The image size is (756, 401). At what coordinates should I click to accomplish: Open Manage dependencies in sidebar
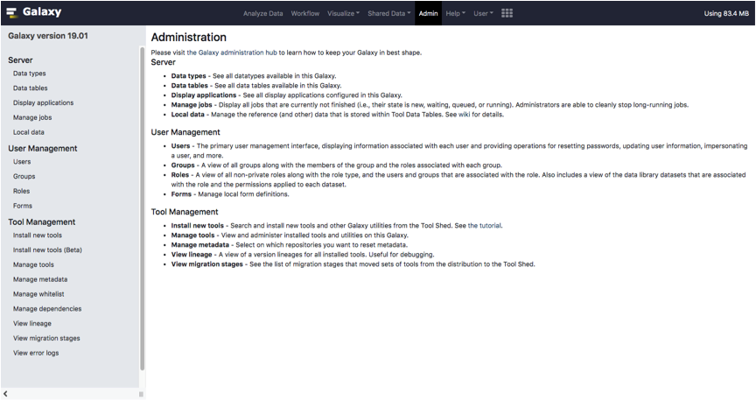pyautogui.click(x=47, y=309)
